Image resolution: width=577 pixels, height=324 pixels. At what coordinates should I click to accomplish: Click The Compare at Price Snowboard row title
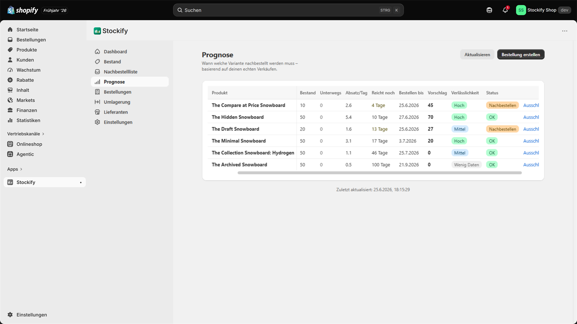[248, 105]
